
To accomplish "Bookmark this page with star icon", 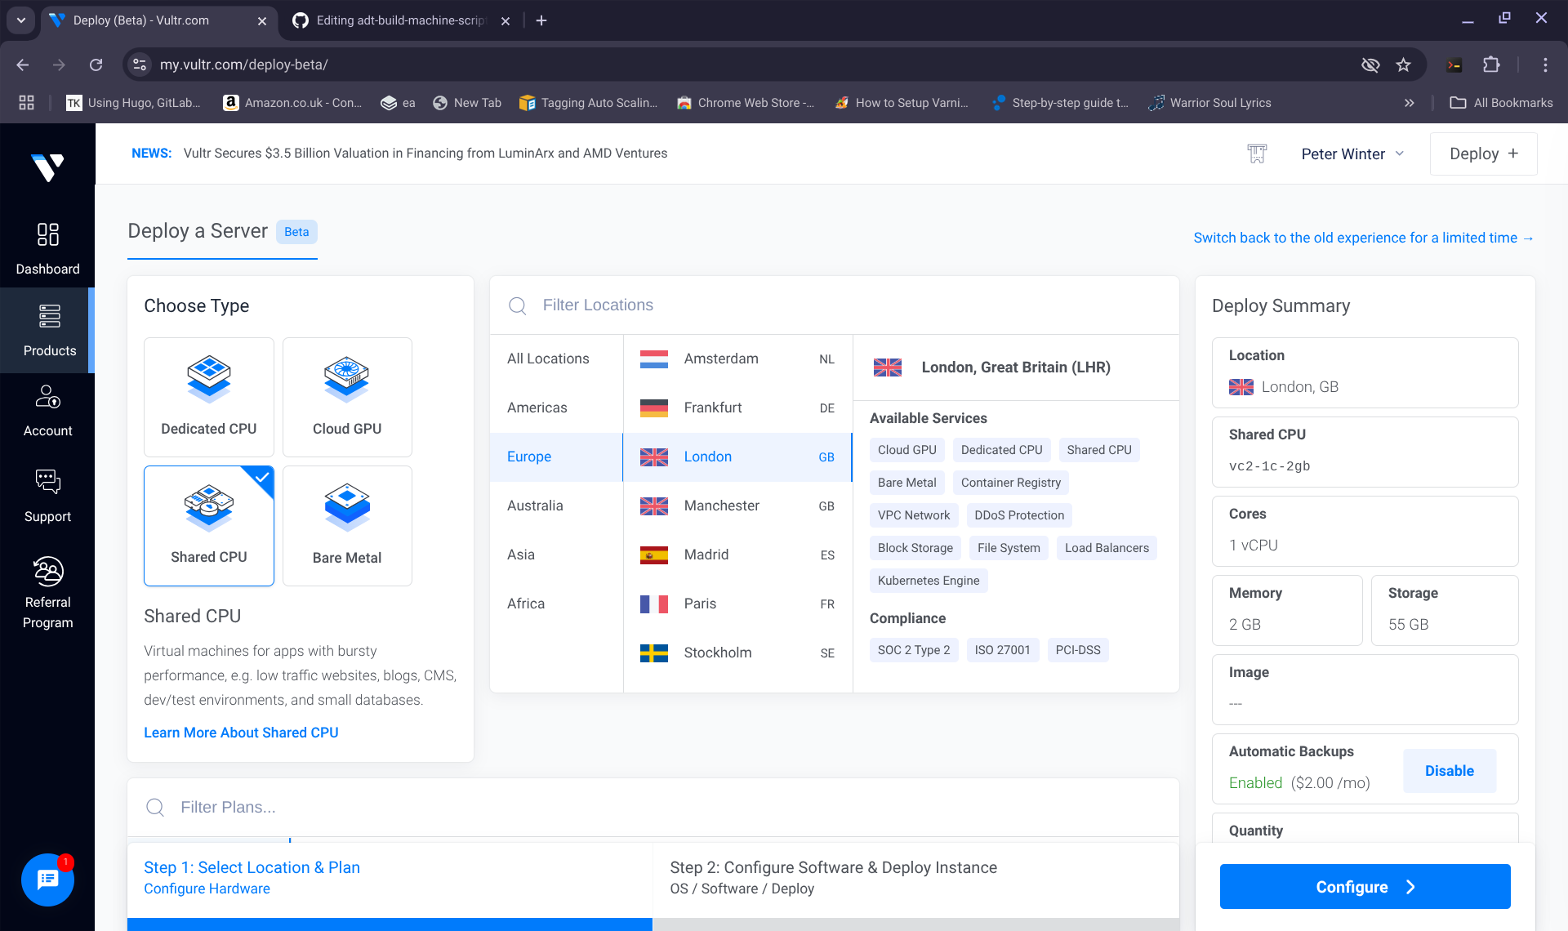I will tap(1403, 65).
